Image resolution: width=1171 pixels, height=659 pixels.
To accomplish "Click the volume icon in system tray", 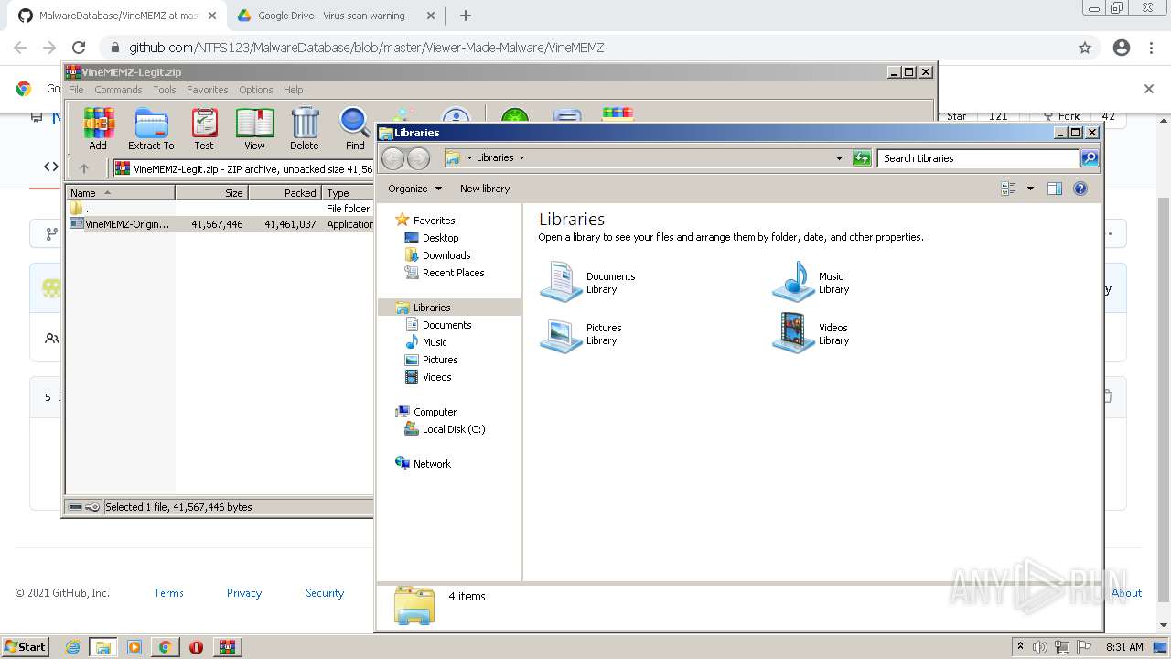I will 1040,647.
